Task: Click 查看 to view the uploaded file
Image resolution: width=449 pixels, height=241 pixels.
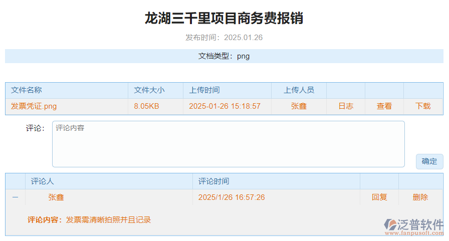Action: coord(384,106)
